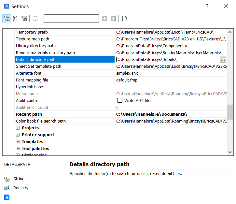Click the String type icon
The height and width of the screenshot is (204, 236).
[x=7, y=179]
